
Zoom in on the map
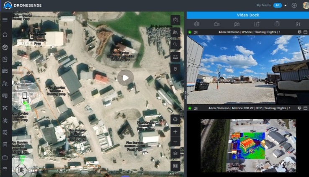[x=175, y=132]
